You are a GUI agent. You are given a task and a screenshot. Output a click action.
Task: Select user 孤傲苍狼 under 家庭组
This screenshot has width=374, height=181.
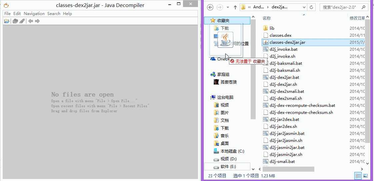coord(225,82)
